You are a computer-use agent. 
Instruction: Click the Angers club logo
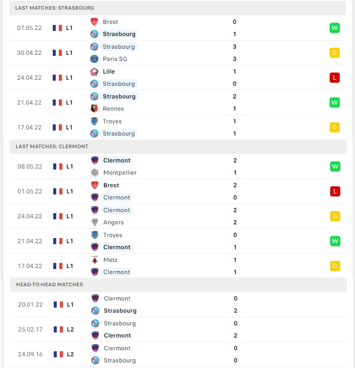(95, 222)
